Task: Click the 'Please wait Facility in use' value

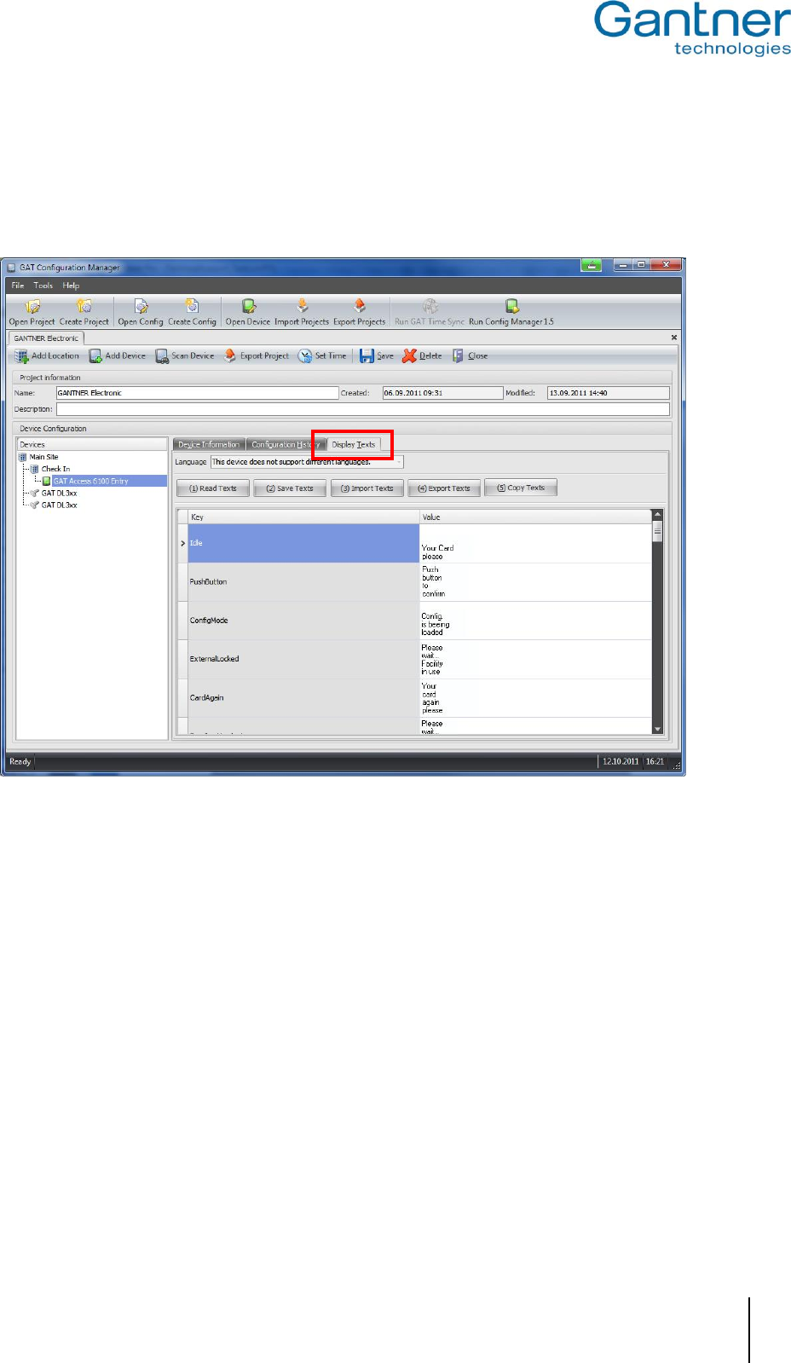Action: [x=535, y=659]
